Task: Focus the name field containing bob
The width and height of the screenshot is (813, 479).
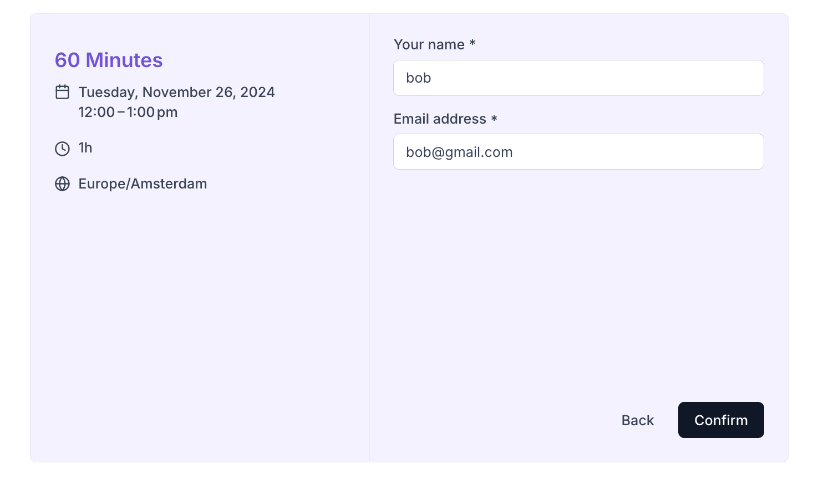Action: [x=578, y=78]
